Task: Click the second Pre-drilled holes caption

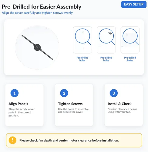Action: tap(106, 59)
